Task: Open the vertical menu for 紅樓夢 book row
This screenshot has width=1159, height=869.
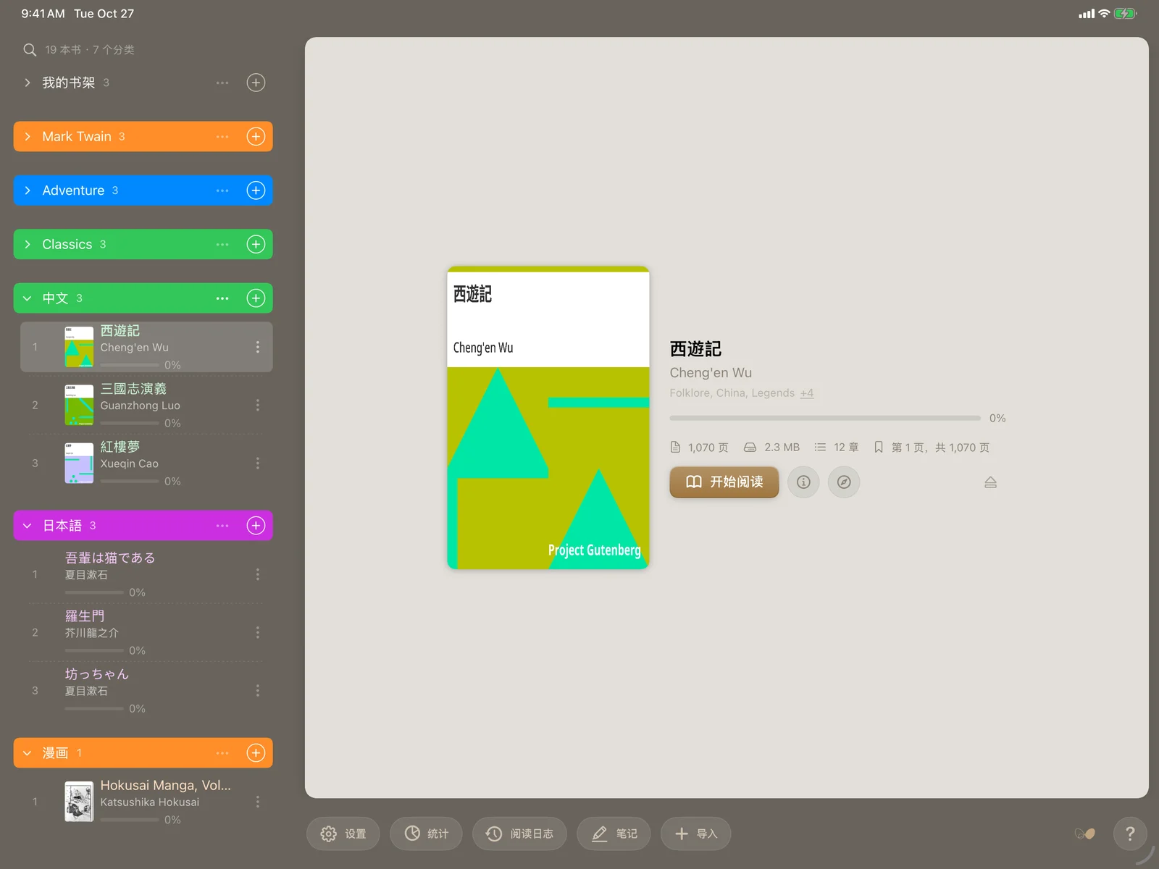Action: tap(257, 463)
